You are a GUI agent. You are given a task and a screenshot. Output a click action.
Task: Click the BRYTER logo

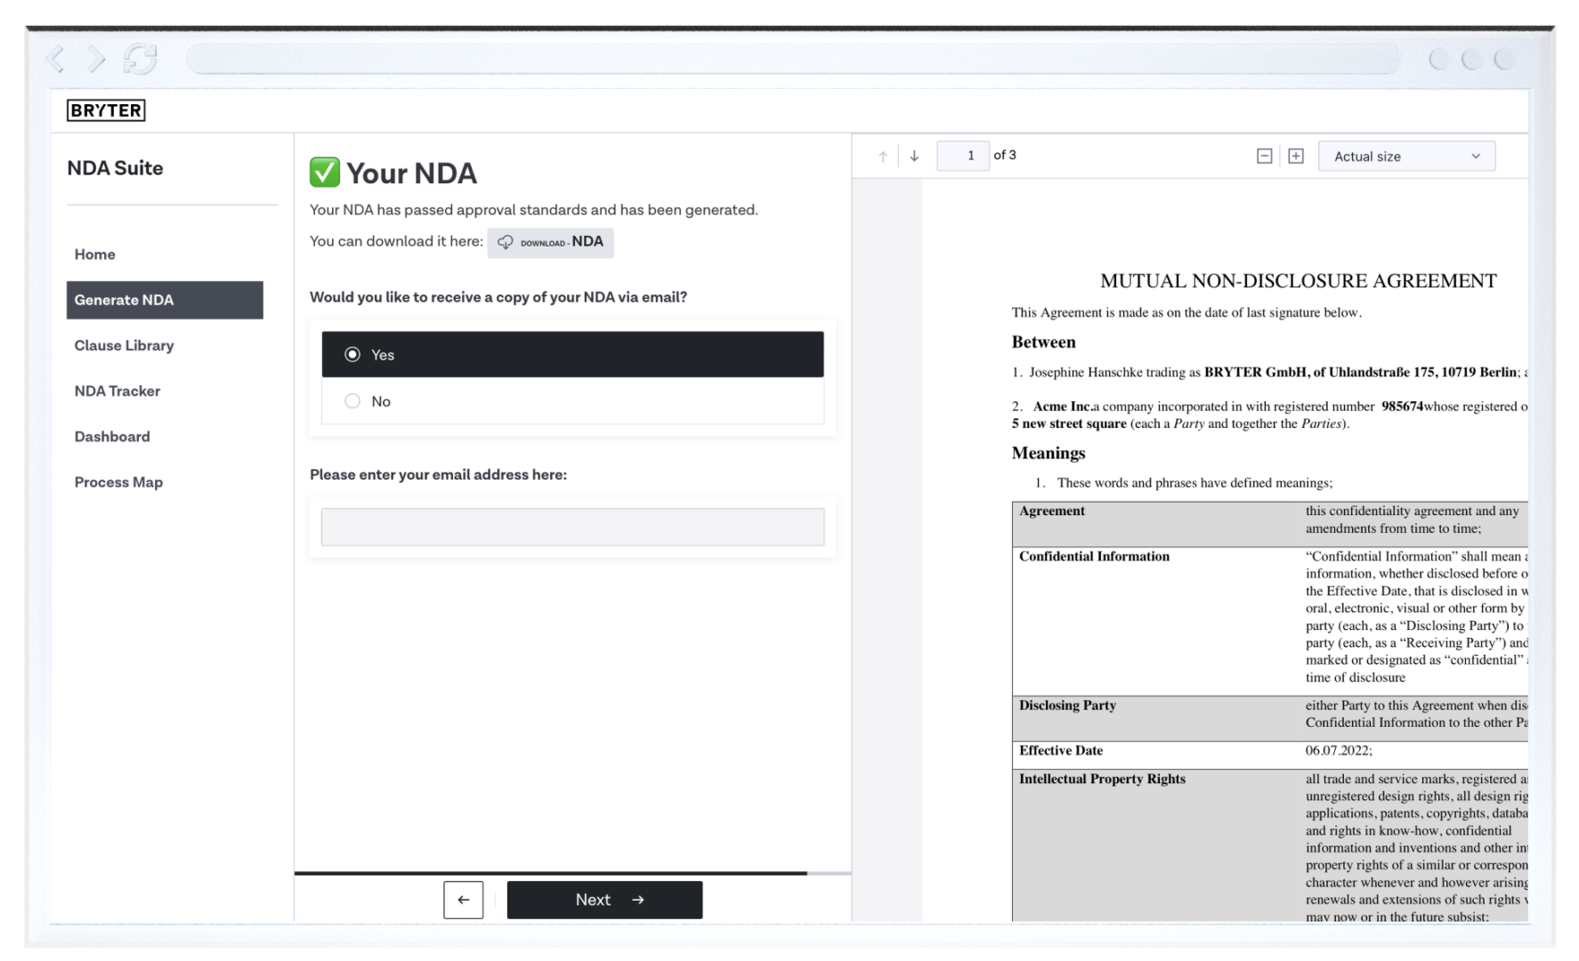coord(106,110)
